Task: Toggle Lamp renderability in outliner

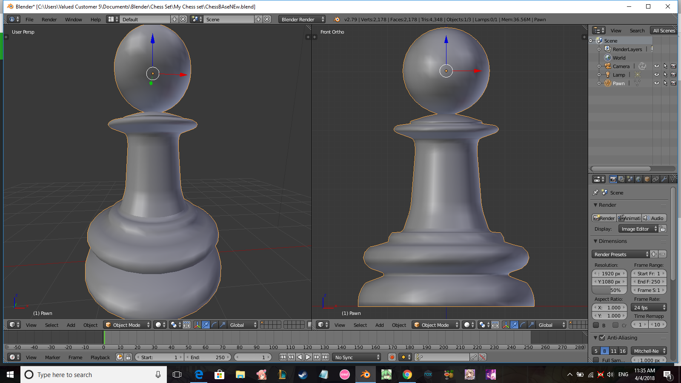Action: 673,74
